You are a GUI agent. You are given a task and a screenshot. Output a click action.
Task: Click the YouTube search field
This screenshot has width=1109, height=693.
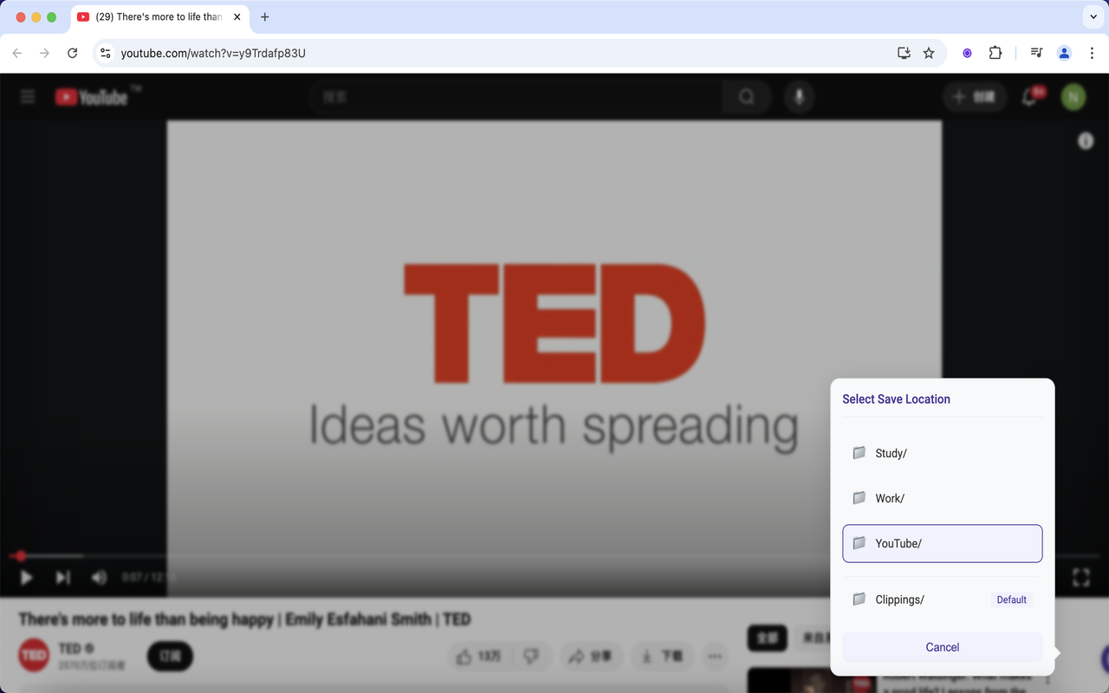click(x=516, y=97)
